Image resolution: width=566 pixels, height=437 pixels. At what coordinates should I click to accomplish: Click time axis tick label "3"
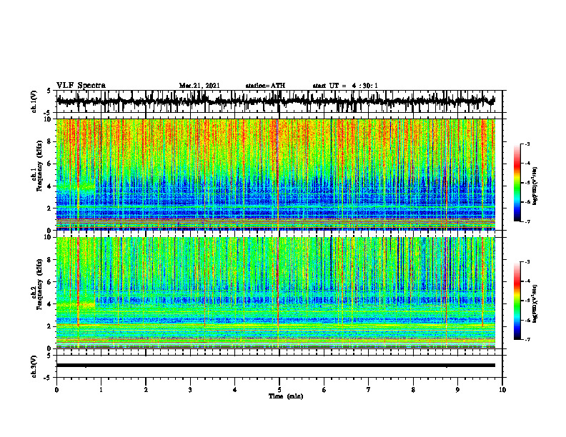click(x=190, y=390)
